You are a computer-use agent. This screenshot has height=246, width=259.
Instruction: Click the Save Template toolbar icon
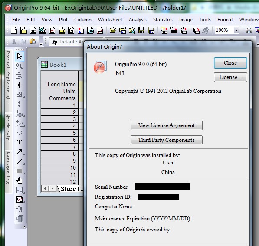pos(151,30)
